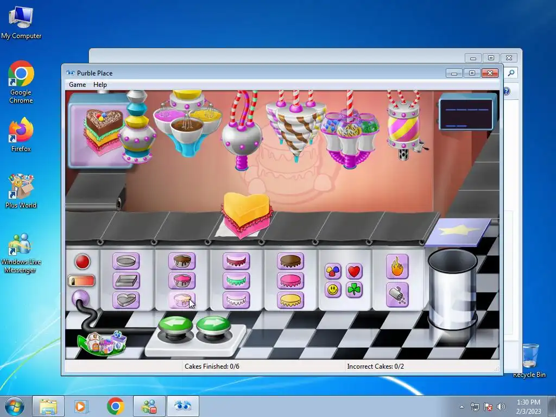The width and height of the screenshot is (556, 417).
Task: Pick the colored candy drops decoration
Action: pyautogui.click(x=333, y=271)
